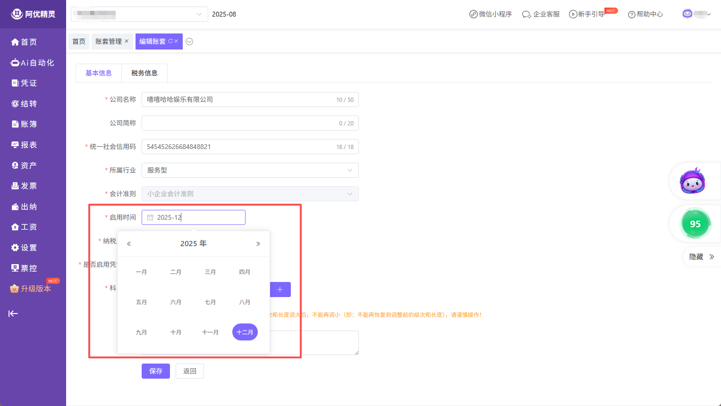The height and width of the screenshot is (406, 721).
Task: Switch to the 税务信息 tab
Action: [x=144, y=73]
